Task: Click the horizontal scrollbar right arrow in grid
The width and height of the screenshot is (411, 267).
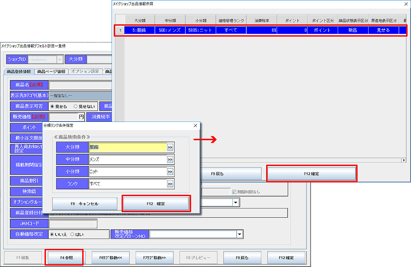Action: pos(403,160)
